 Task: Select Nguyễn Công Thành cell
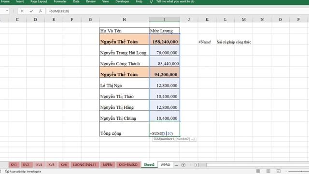click(125, 61)
